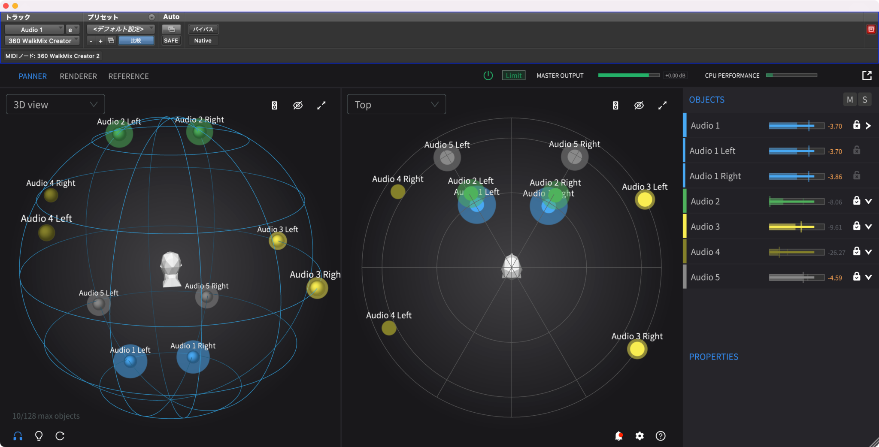Click the SAFE button in Auto section
This screenshot has height=447, width=879.
(x=171, y=40)
